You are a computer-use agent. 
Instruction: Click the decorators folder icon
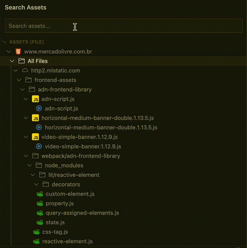tap(46, 184)
